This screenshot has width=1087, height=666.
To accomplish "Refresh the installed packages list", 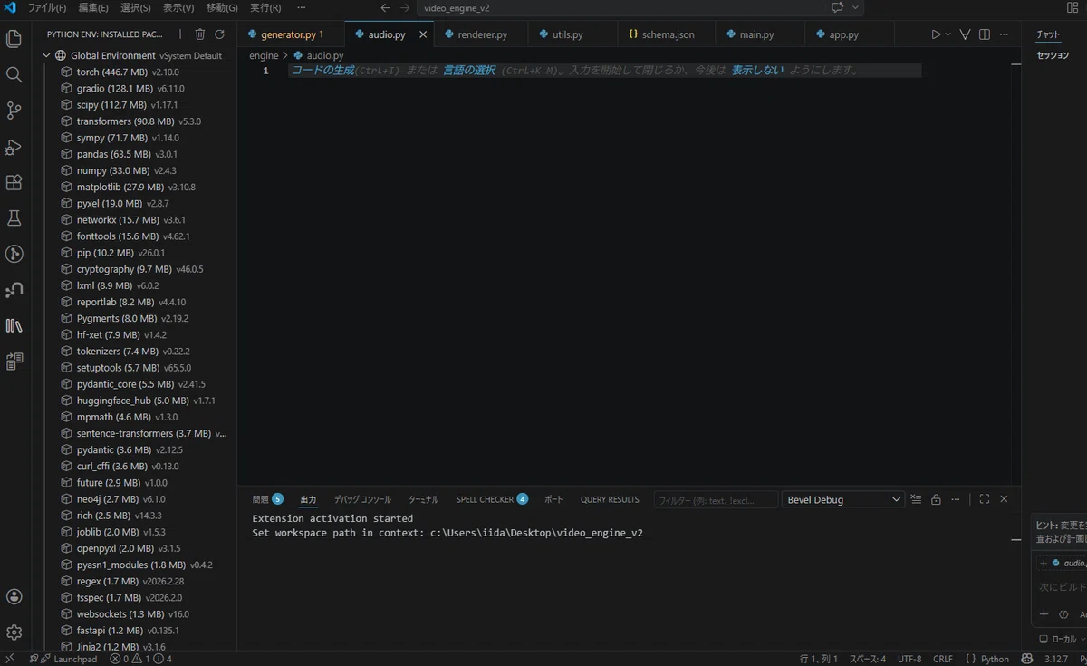I will pos(219,34).
